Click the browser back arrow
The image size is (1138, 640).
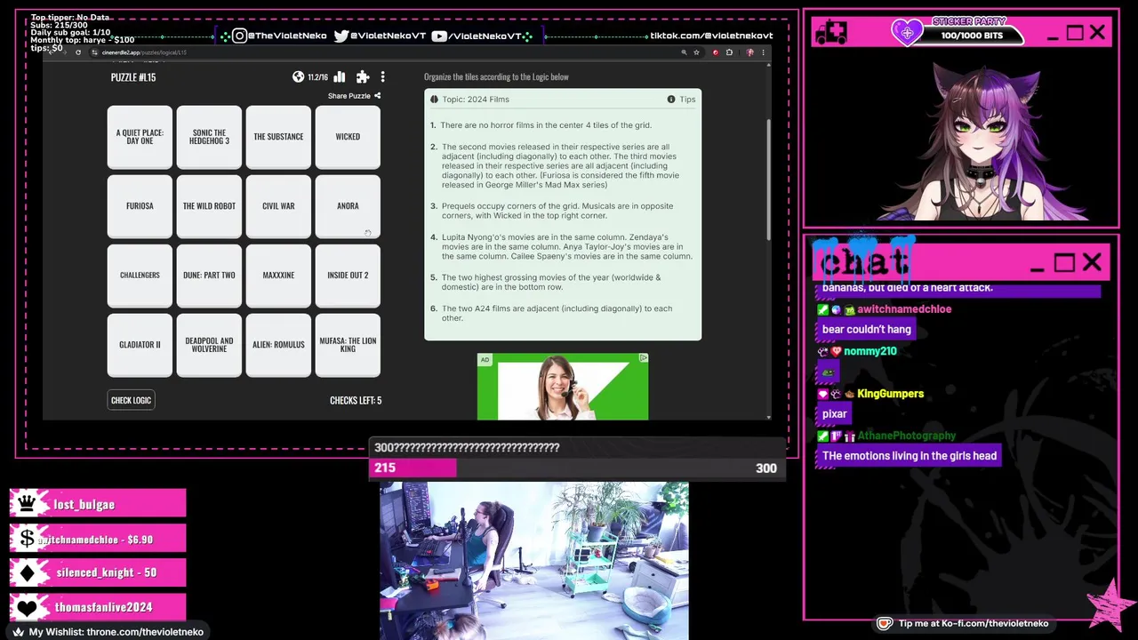point(52,52)
